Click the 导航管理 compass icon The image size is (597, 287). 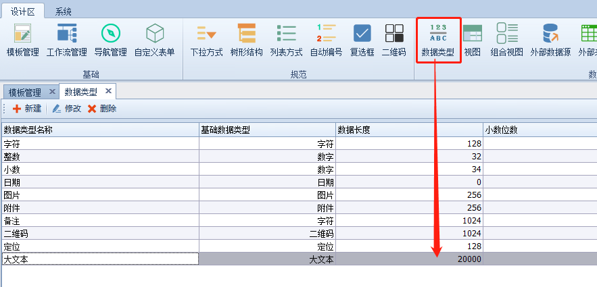pyautogui.click(x=110, y=39)
